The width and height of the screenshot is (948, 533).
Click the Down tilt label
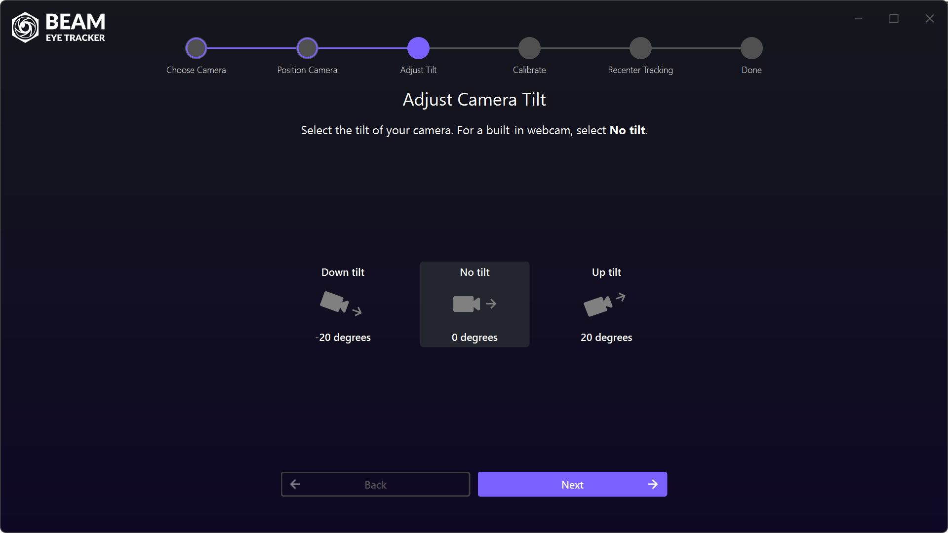tap(343, 272)
